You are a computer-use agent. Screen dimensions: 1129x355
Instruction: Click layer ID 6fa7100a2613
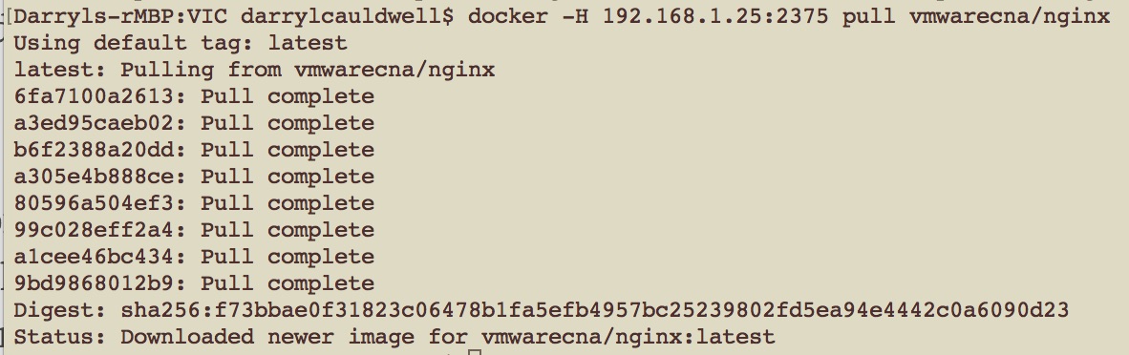(94, 96)
